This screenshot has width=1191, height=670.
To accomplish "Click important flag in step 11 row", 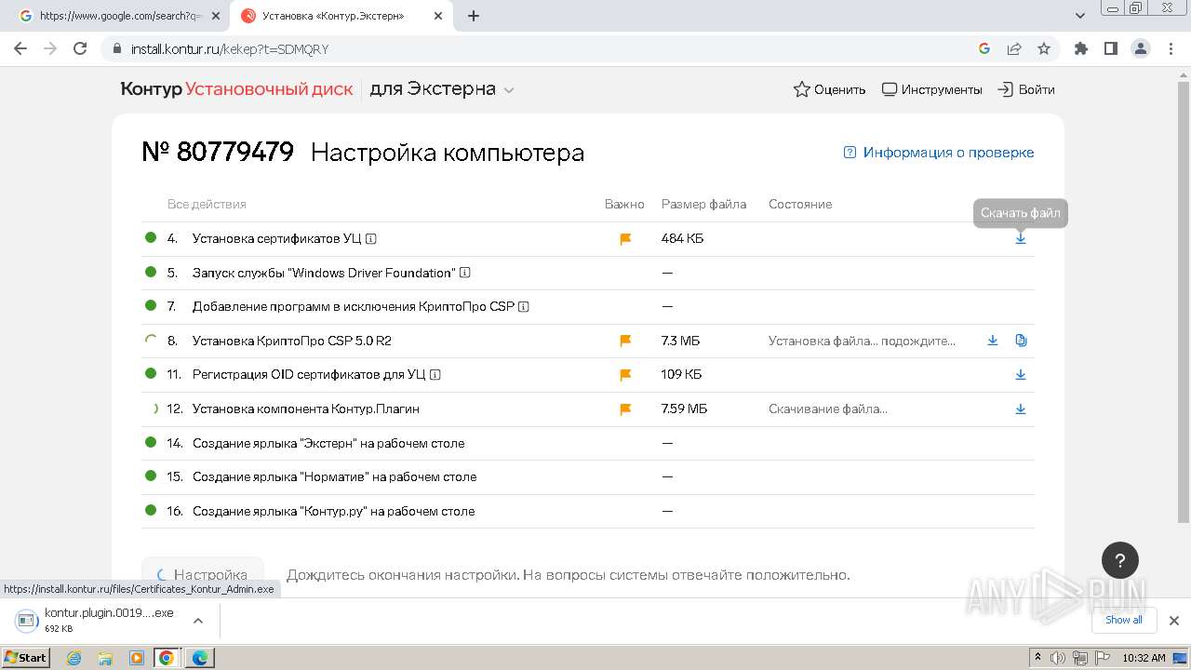I will click(625, 375).
